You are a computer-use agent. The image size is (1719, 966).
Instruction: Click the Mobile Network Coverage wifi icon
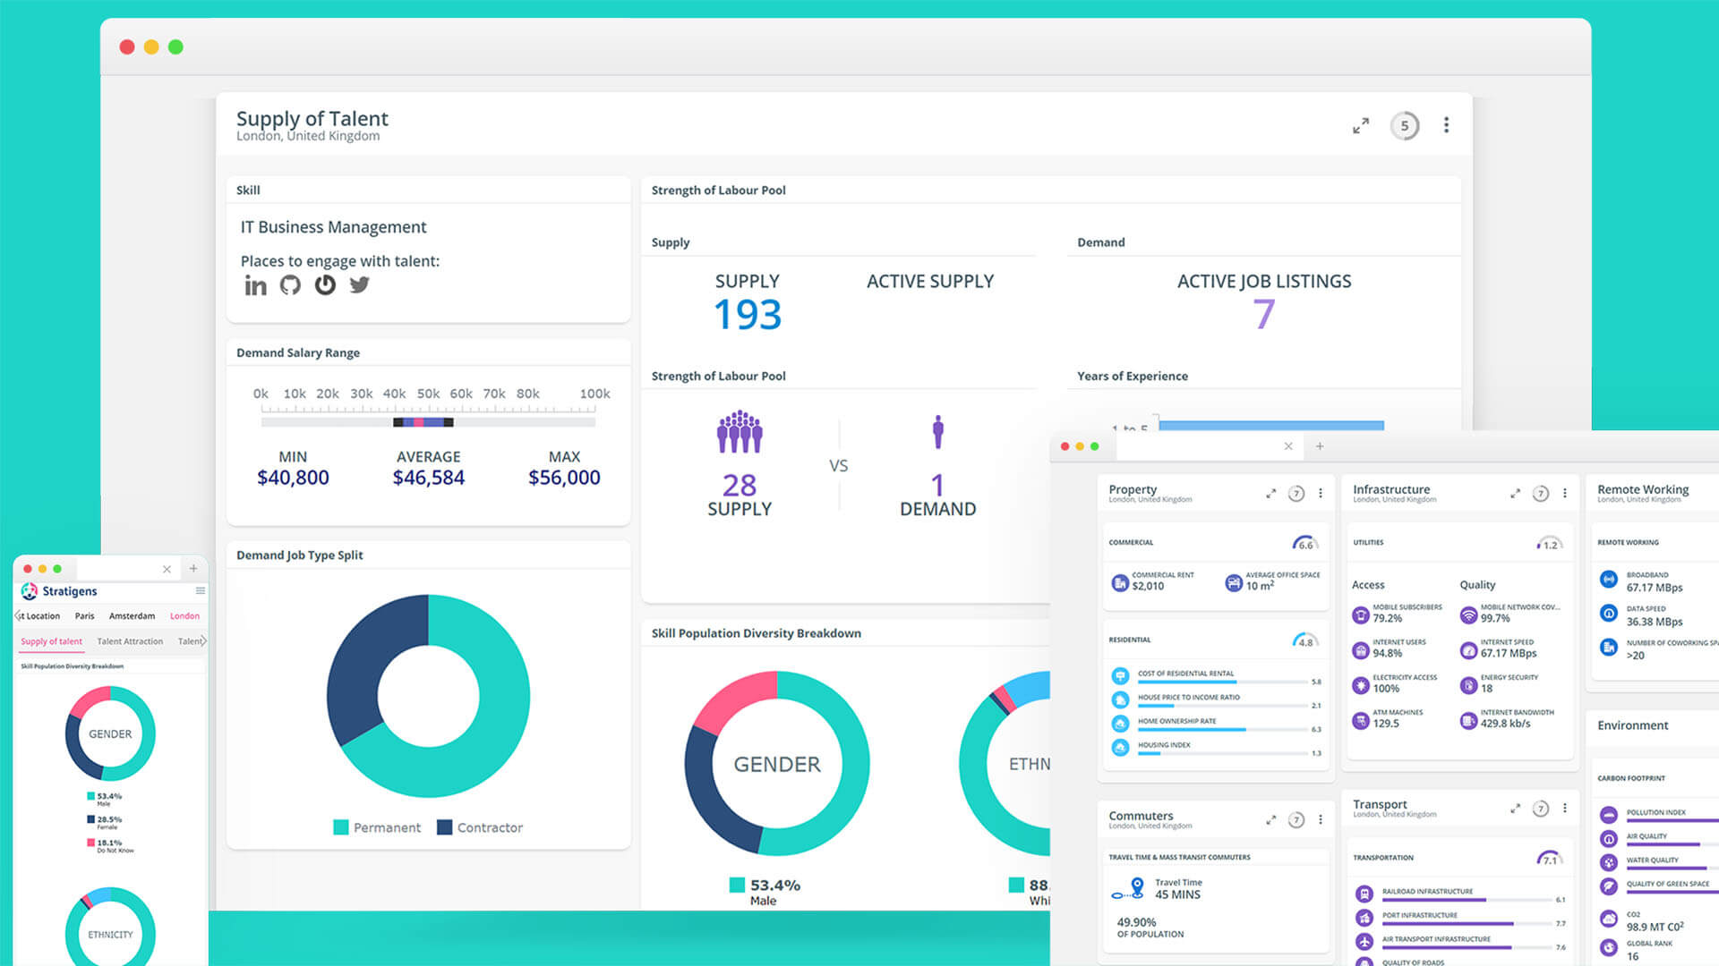pos(1468,615)
